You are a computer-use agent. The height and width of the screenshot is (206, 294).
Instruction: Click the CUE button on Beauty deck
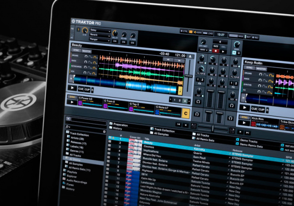(x=81, y=89)
